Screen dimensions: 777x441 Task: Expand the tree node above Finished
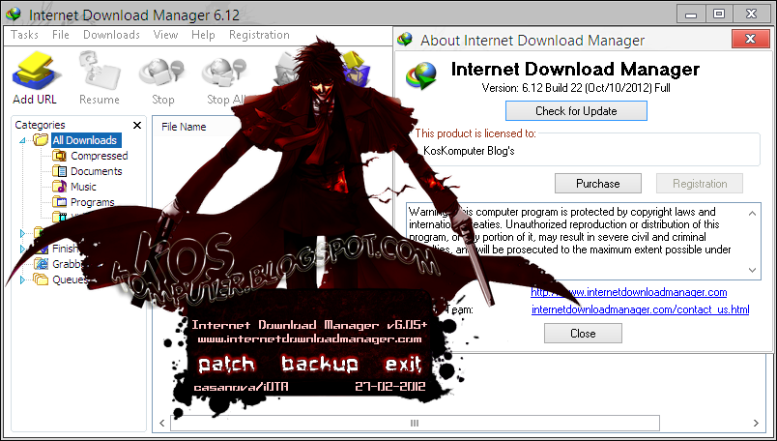(22, 233)
